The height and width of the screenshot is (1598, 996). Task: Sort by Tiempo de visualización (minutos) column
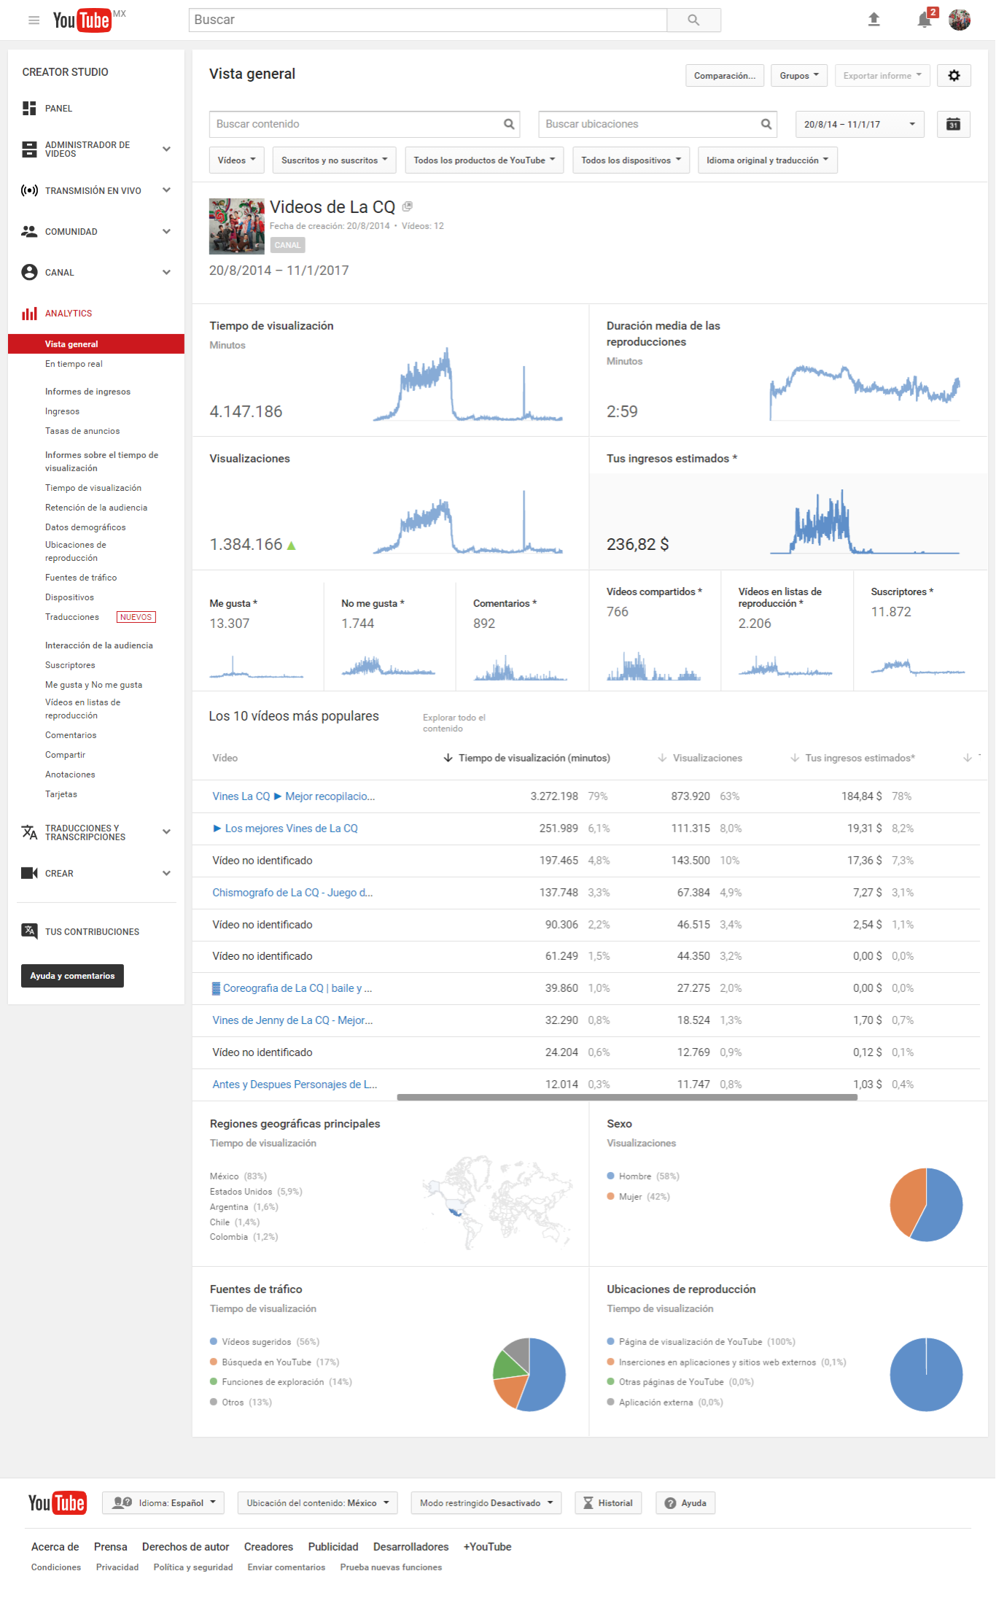coord(526,759)
